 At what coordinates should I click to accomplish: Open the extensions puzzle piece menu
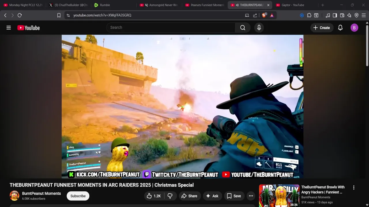[x=309, y=15]
